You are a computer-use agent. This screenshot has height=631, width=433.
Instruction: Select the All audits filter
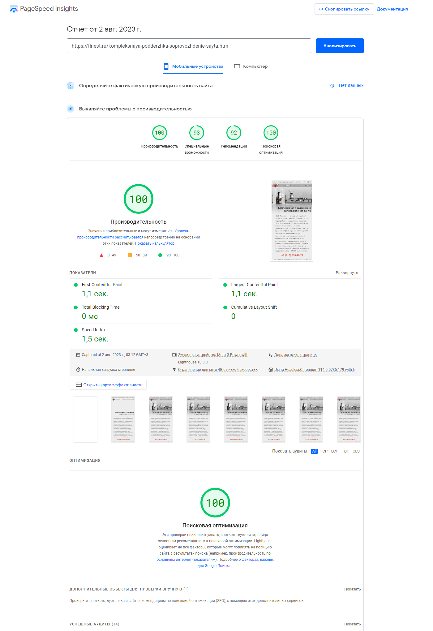[314, 451]
